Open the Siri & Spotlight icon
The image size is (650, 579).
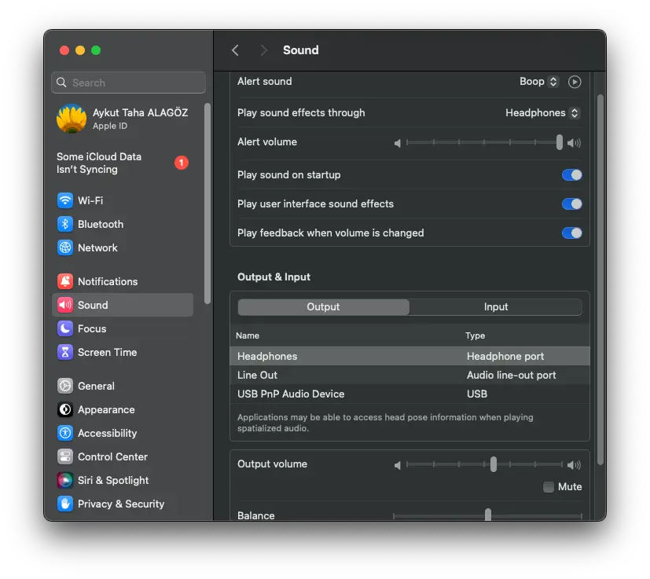[64, 480]
